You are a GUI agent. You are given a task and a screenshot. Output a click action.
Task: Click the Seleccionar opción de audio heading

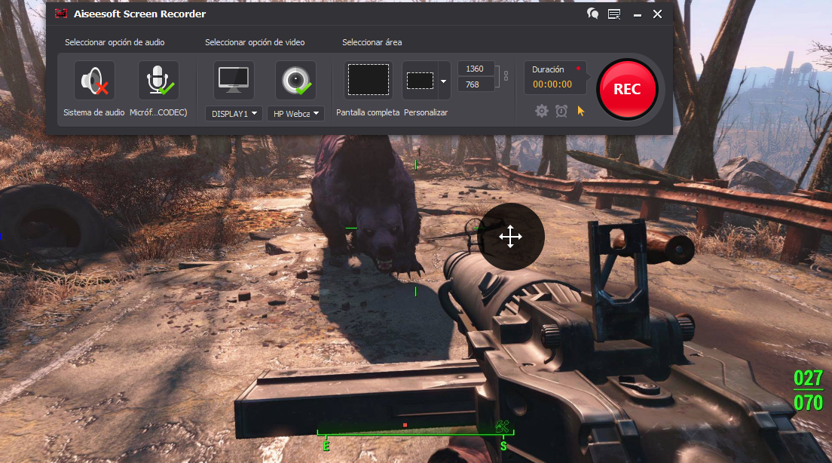[115, 42]
